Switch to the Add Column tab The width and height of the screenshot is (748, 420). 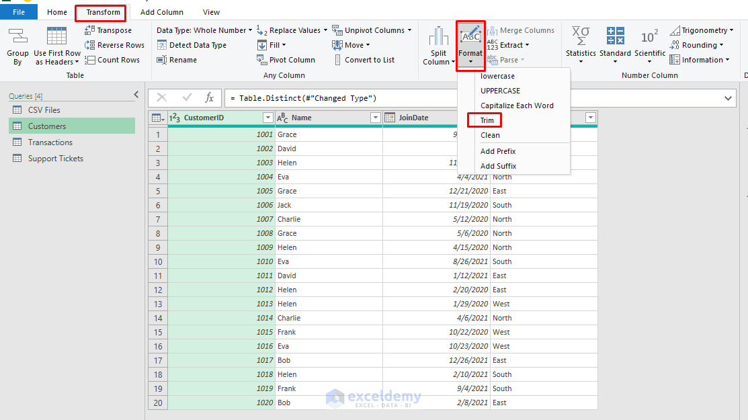pyautogui.click(x=162, y=12)
